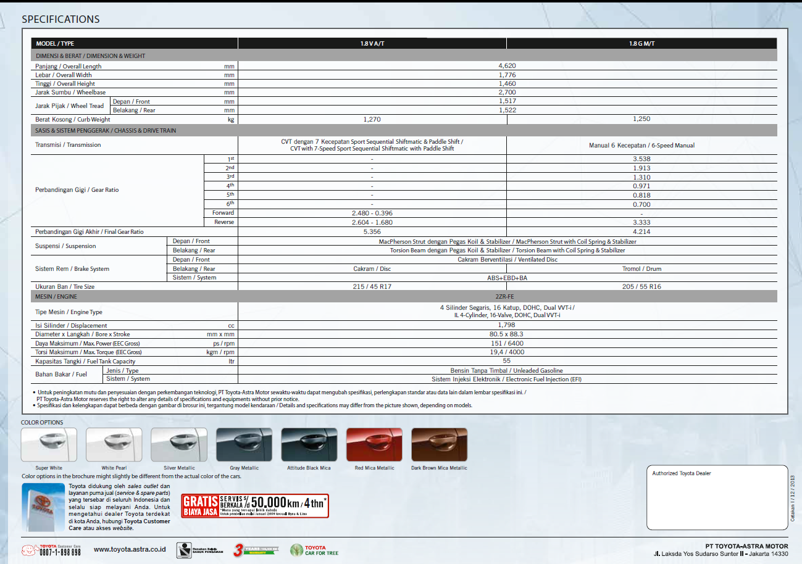This screenshot has height=564, width=802.
Task: Click the Reverse ratio 2.604 - 1.680
Action: tap(372, 222)
